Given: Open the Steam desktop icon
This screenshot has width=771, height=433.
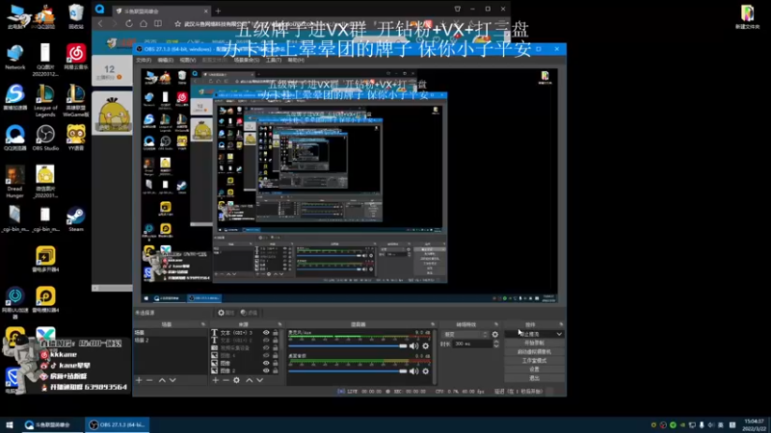Looking at the screenshot, I should pyautogui.click(x=76, y=219).
